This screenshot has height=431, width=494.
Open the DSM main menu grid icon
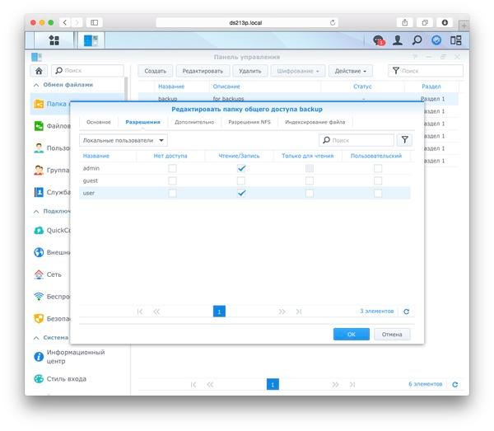click(x=54, y=40)
